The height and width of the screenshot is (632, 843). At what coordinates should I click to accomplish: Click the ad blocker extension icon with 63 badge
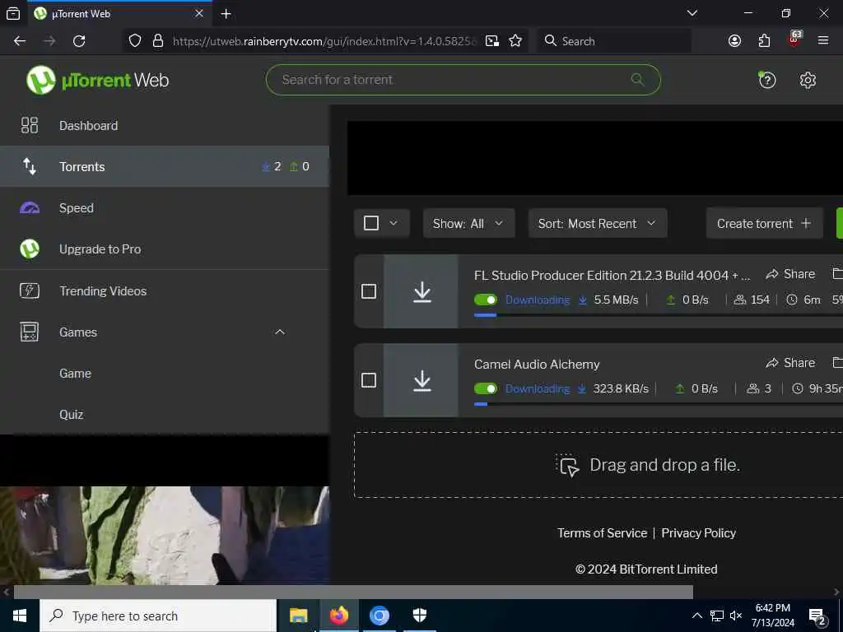794,39
